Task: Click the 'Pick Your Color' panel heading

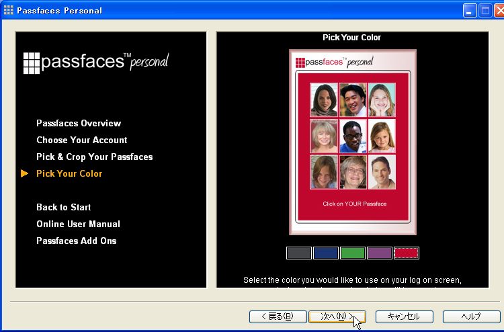Action: pos(352,38)
